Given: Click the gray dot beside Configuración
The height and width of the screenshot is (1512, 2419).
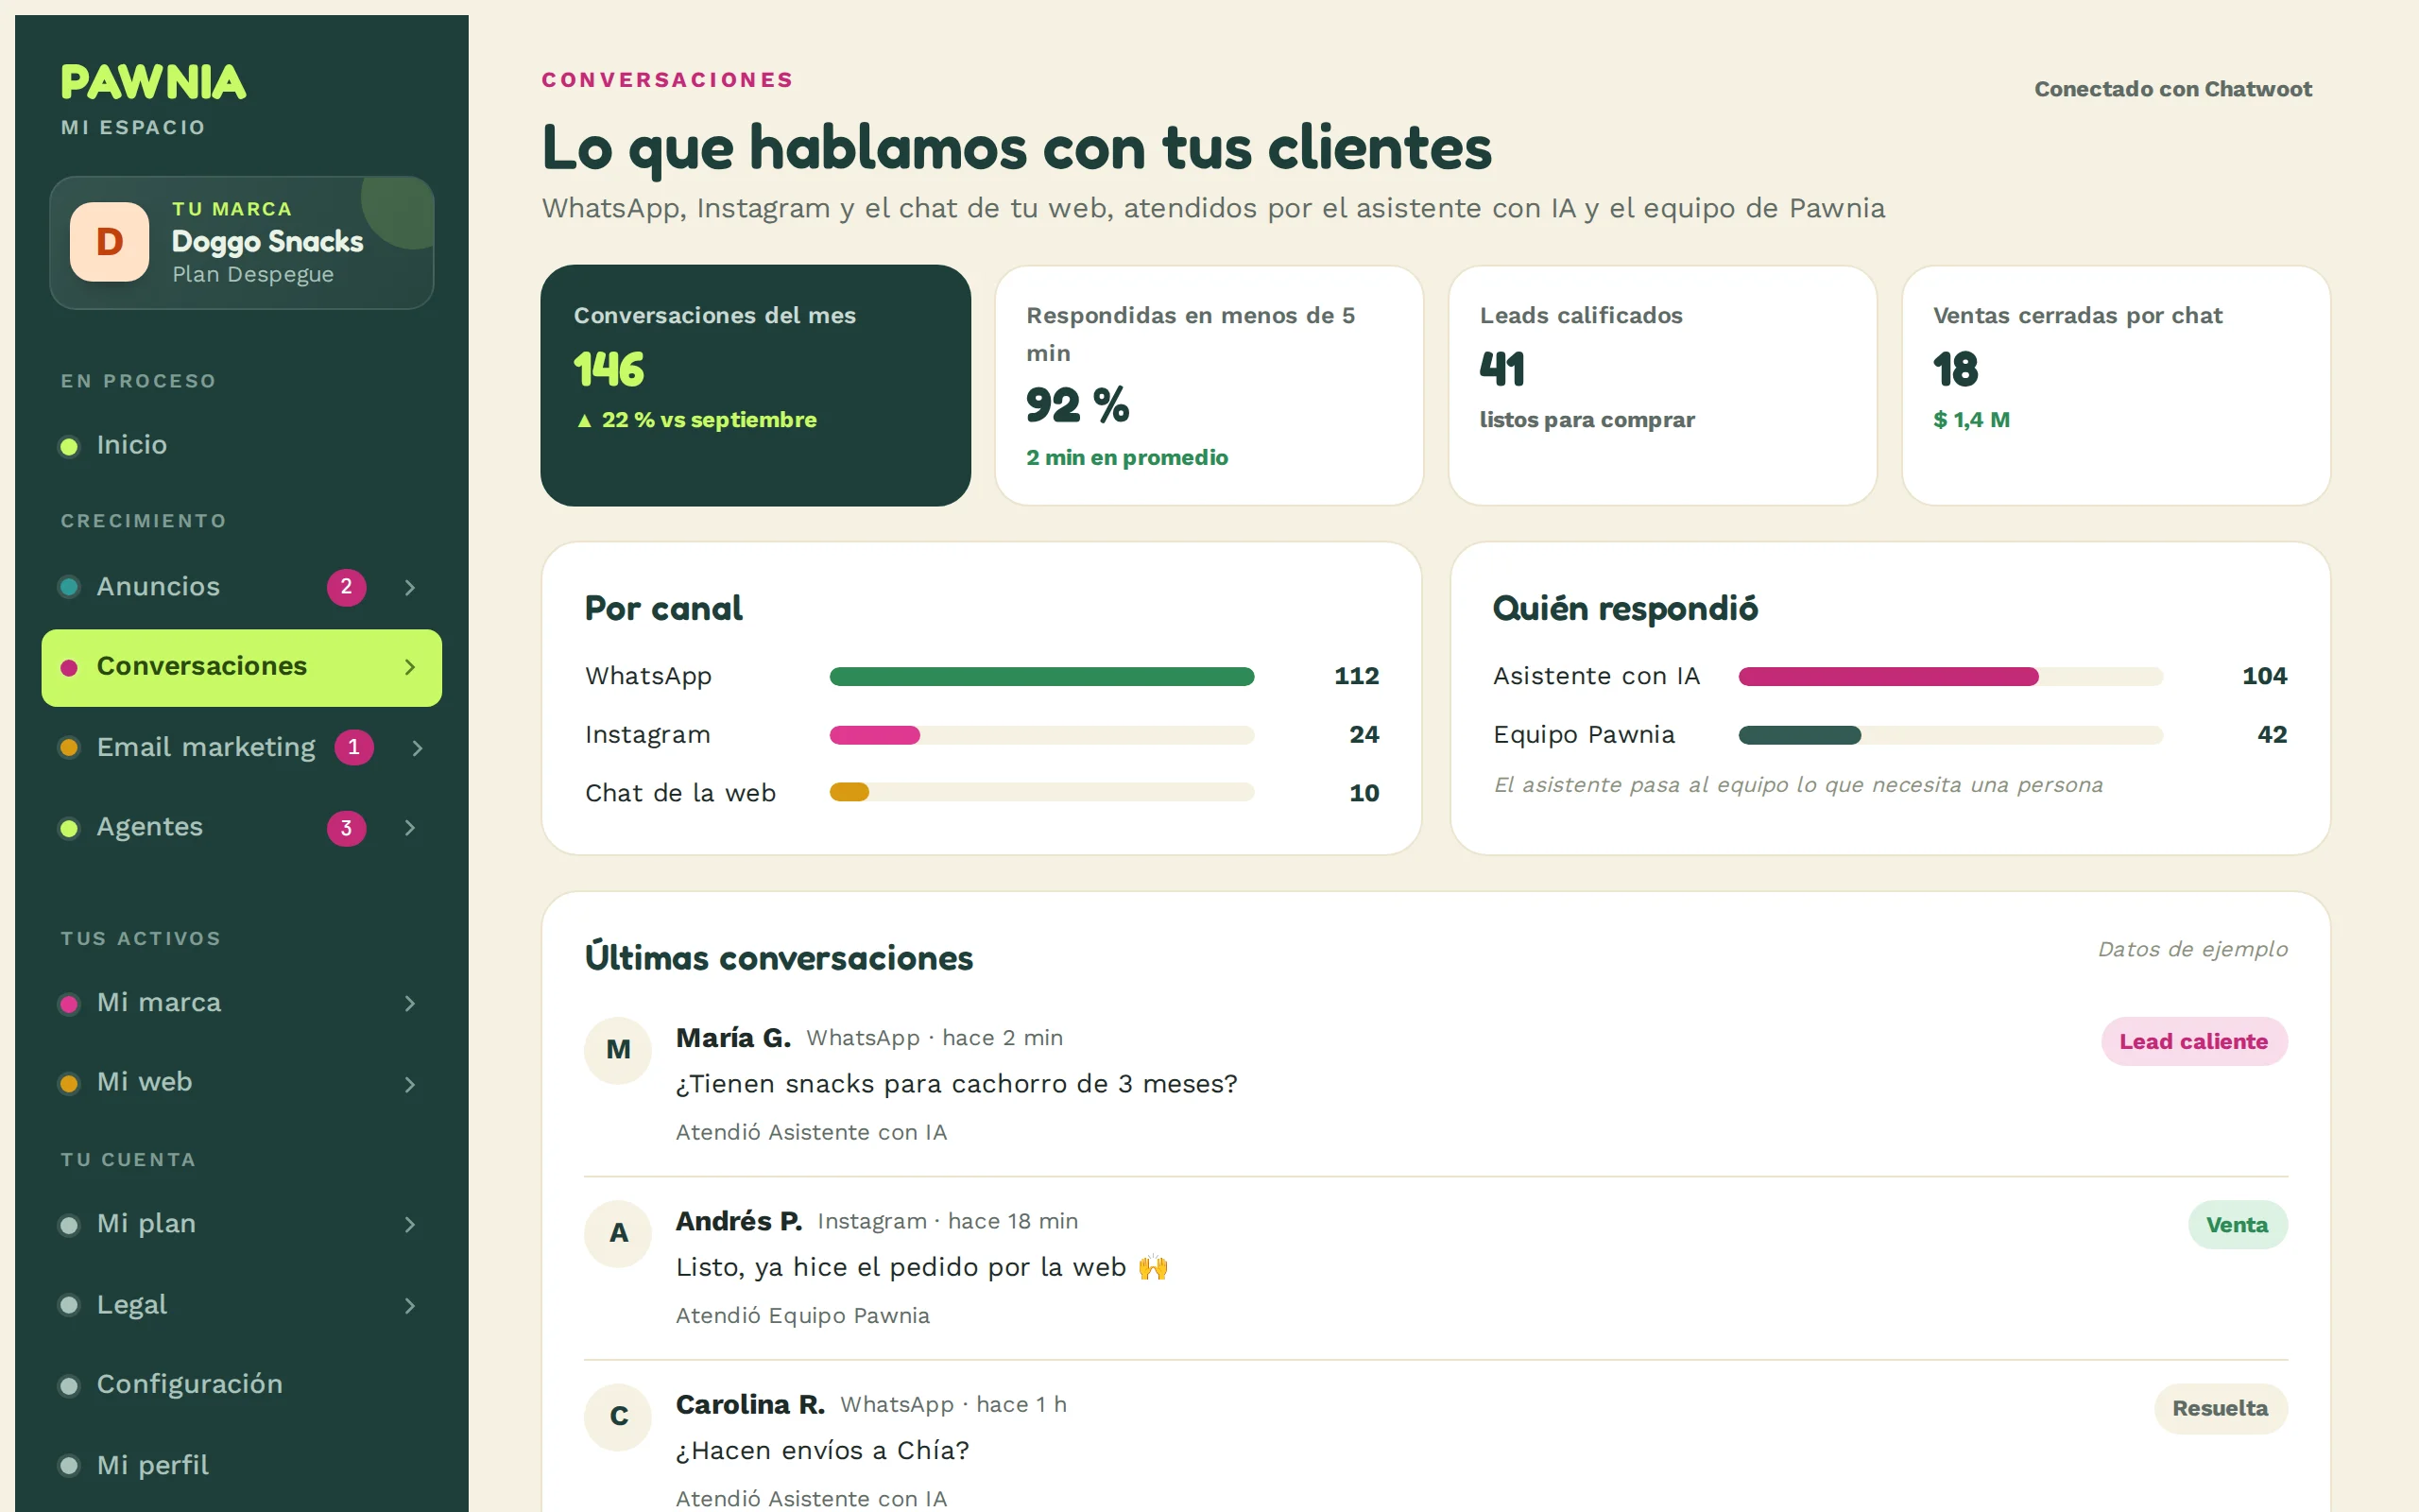Looking at the screenshot, I should (69, 1386).
